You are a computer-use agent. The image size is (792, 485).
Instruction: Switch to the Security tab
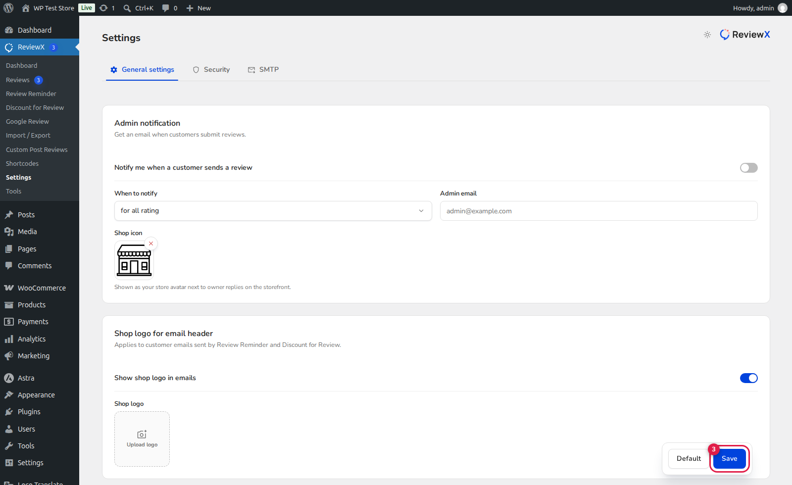pos(211,70)
